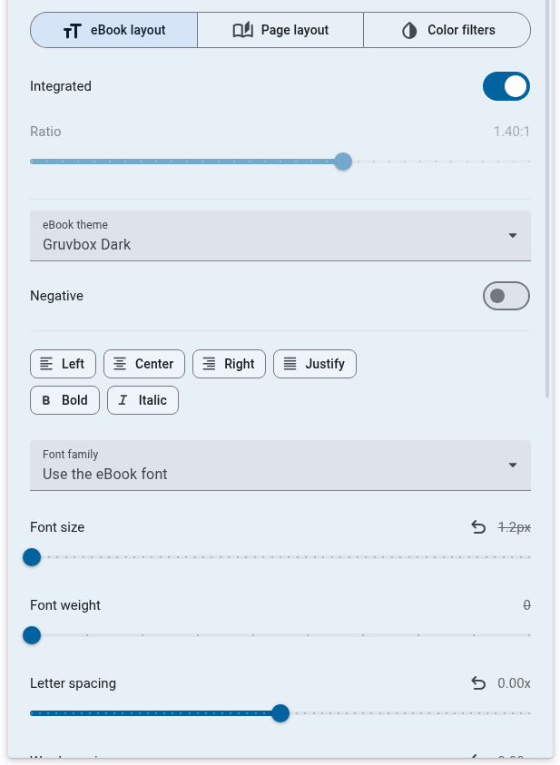The image size is (560, 765).
Task: Click the Letter spacing slider handle
Action: pos(280,713)
